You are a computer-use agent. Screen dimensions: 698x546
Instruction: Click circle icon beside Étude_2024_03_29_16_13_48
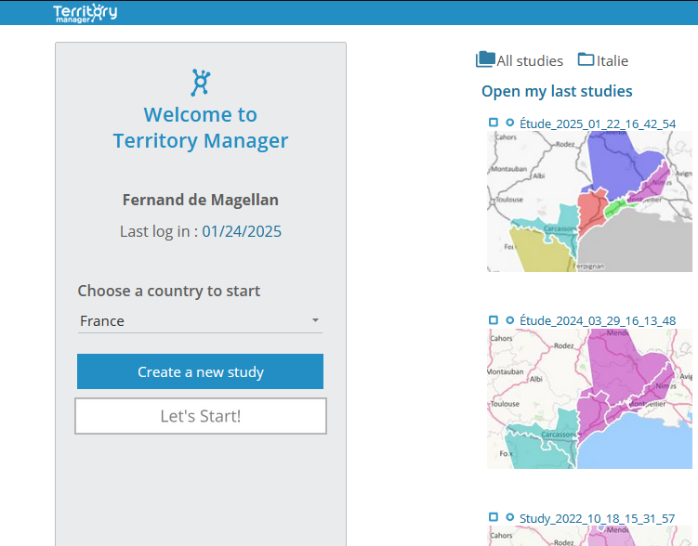tap(509, 320)
